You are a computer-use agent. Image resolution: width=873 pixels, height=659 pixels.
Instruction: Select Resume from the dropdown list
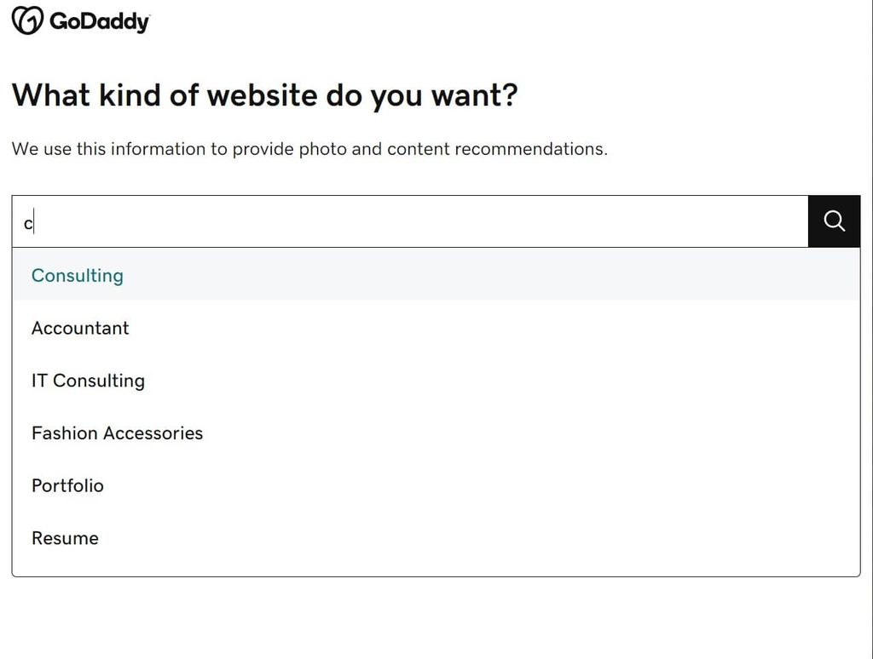[65, 538]
